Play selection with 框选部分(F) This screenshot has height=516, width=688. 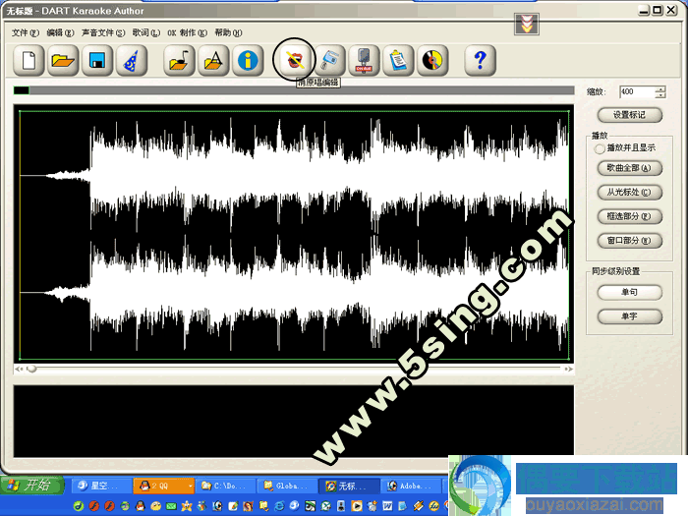coord(630,216)
